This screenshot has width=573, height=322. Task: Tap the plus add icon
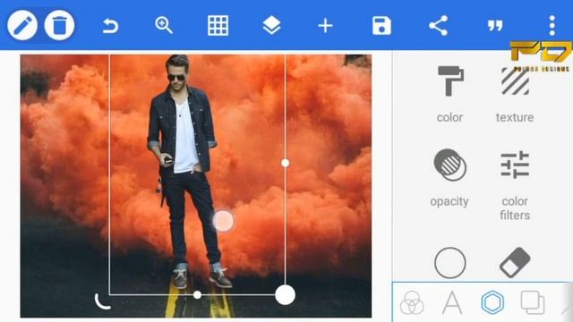[x=325, y=26]
